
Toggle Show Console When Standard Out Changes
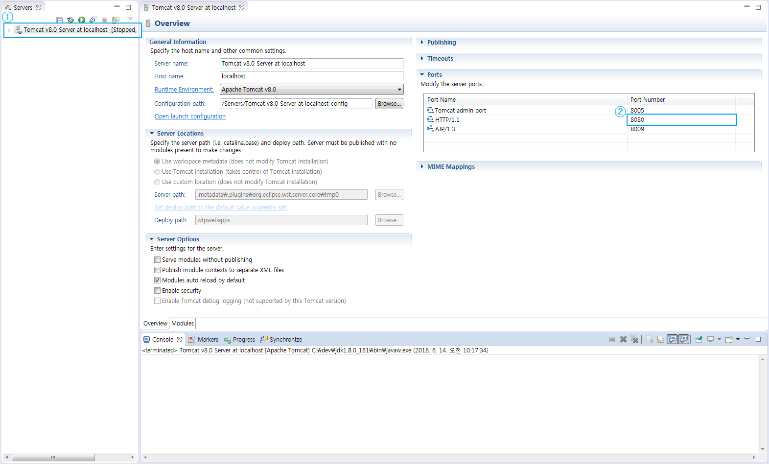click(x=673, y=339)
